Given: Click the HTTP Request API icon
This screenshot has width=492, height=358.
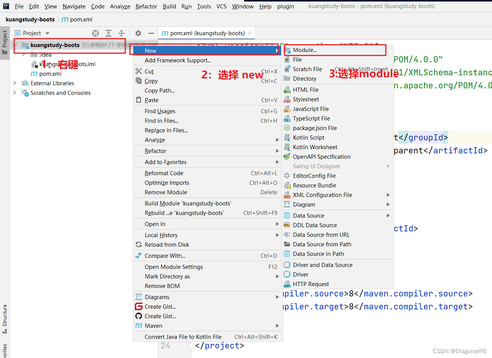Looking at the screenshot, I should pyautogui.click(x=287, y=284).
